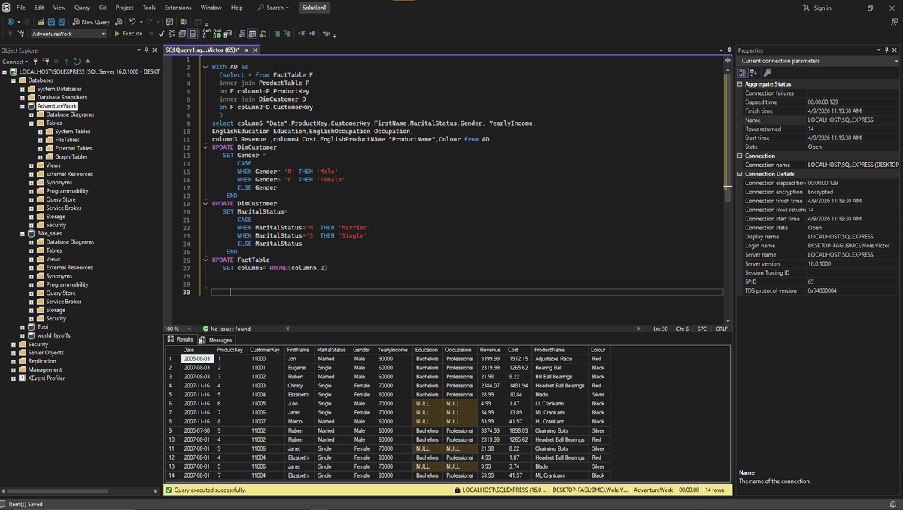Collapse the AdventureWork database node
903x510 pixels.
click(23, 106)
